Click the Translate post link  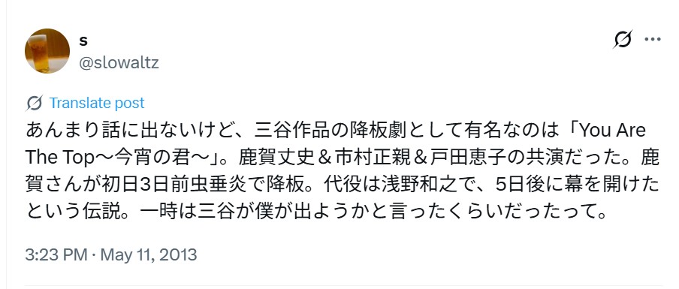click(97, 103)
